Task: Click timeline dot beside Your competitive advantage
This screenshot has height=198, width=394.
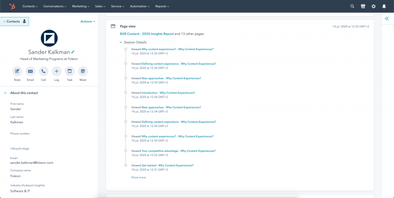Action: point(126,151)
